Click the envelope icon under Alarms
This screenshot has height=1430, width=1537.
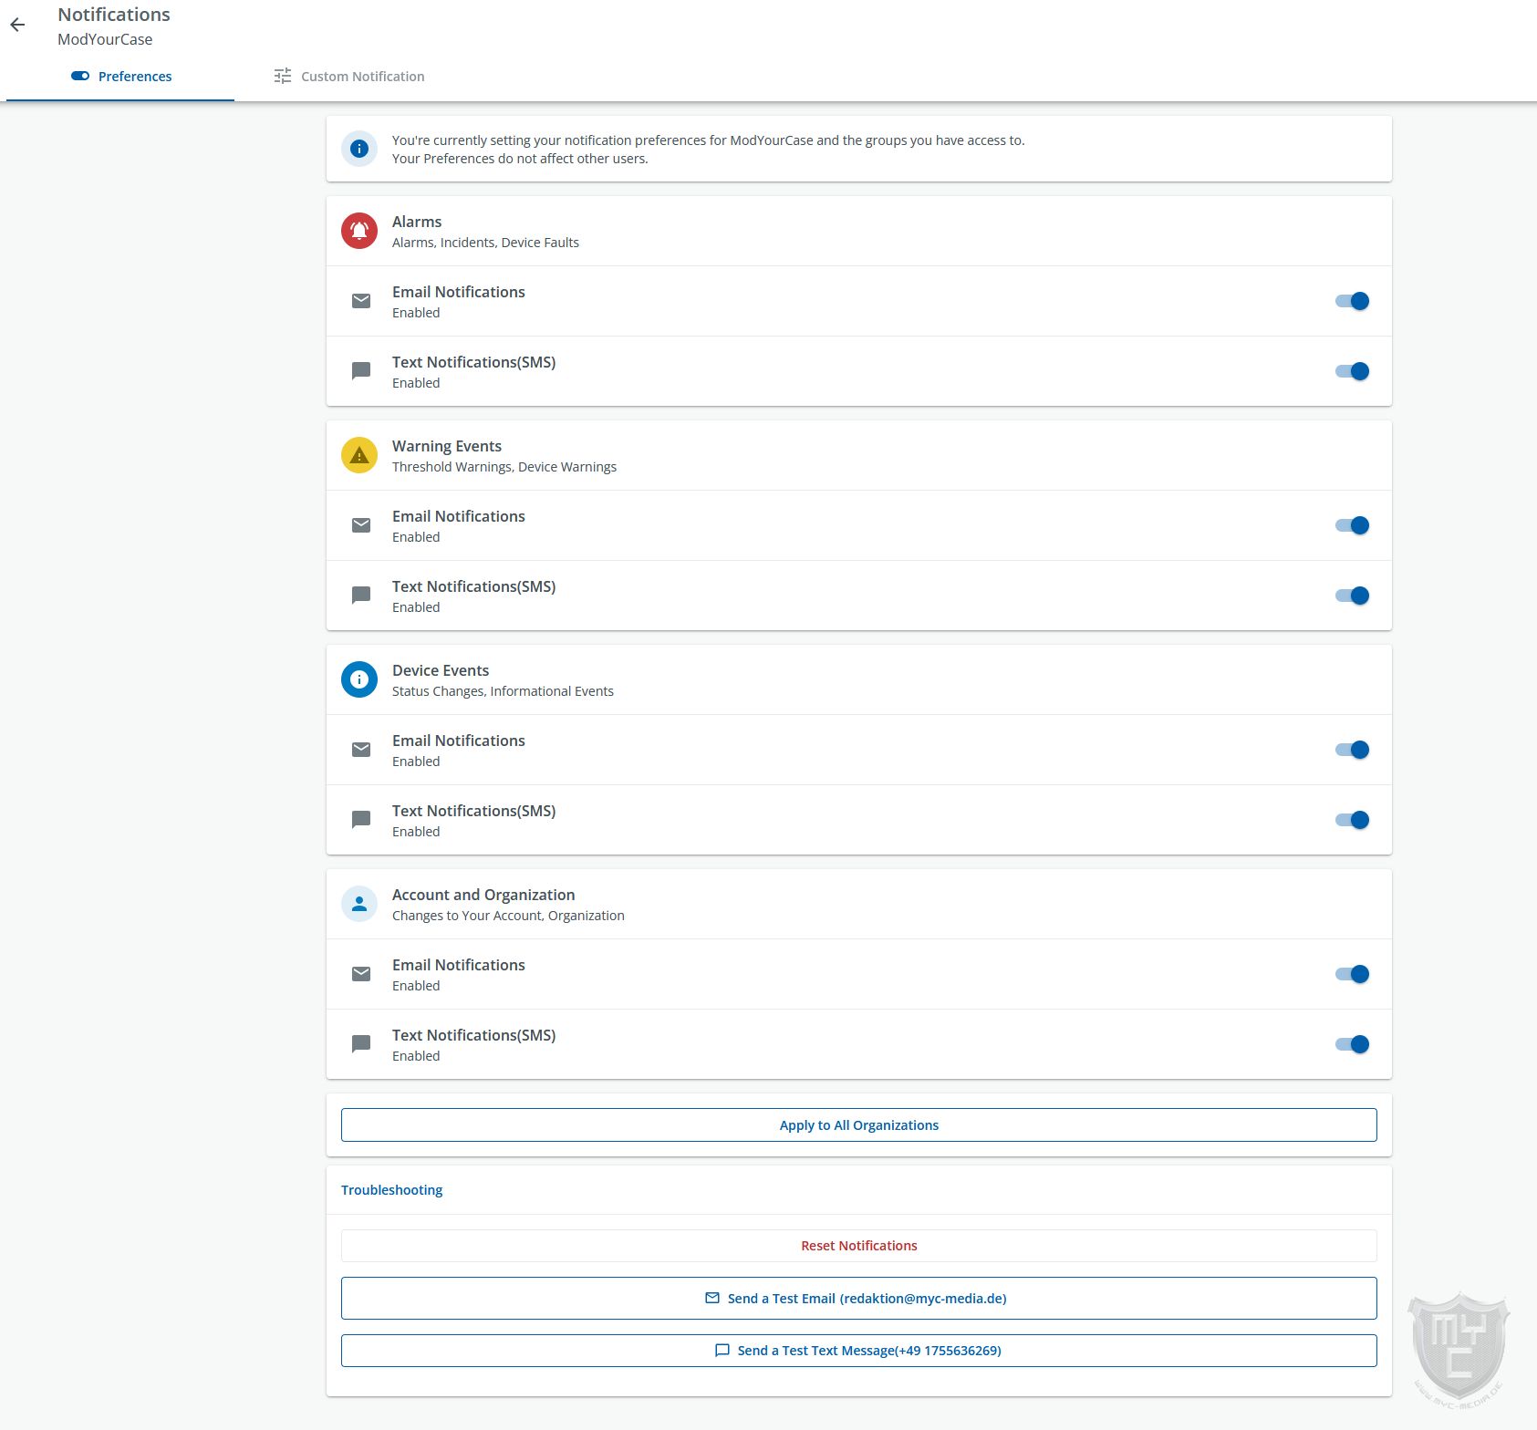click(x=361, y=301)
